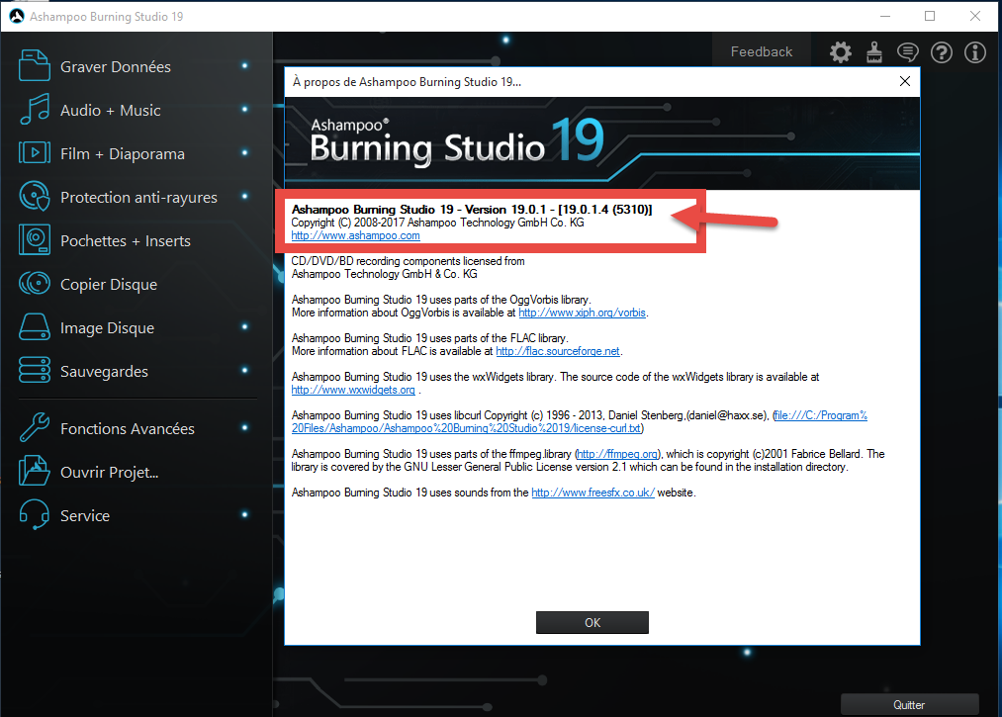Viewport: 1002px width, 717px height.
Task: Click the info circle icon
Action: pos(975,52)
